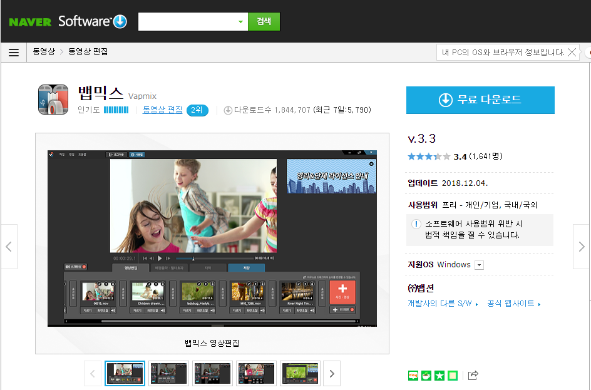Show next thumbnails with right carousel arrow
This screenshot has height=390, width=591.
pyautogui.click(x=332, y=374)
